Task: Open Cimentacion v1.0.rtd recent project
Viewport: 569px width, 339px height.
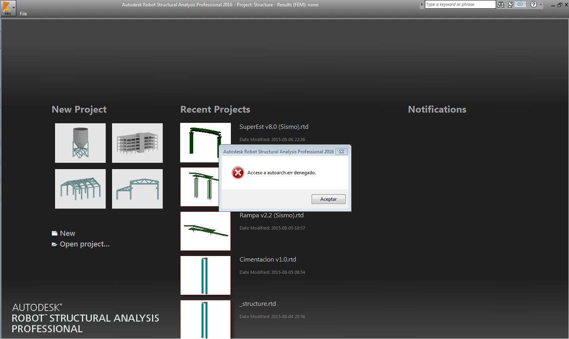Action: tap(268, 260)
